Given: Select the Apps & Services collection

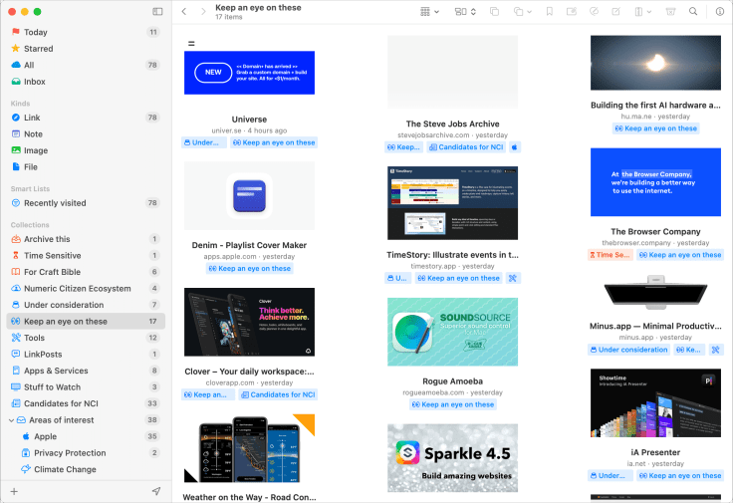Looking at the screenshot, I should pyautogui.click(x=86, y=371).
